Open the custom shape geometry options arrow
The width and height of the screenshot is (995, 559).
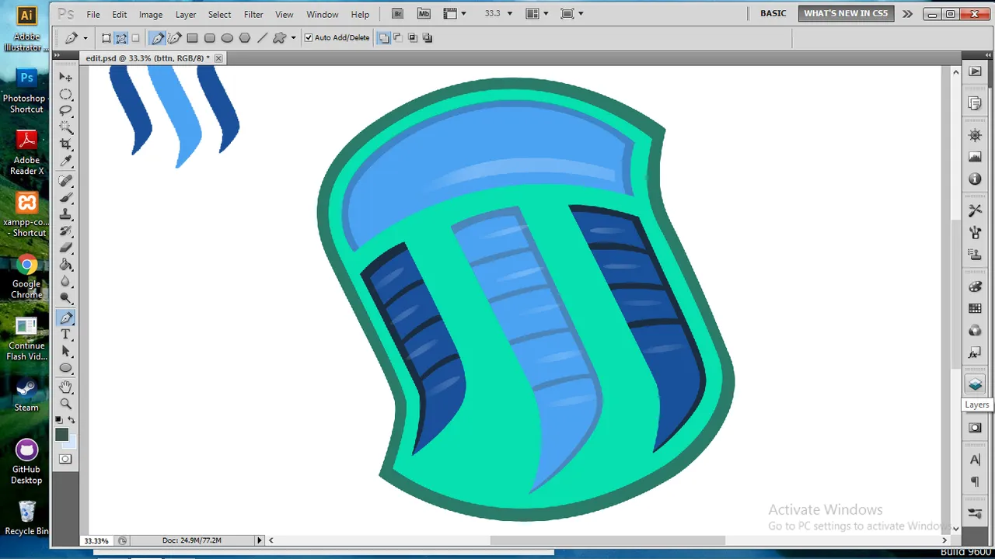(293, 37)
